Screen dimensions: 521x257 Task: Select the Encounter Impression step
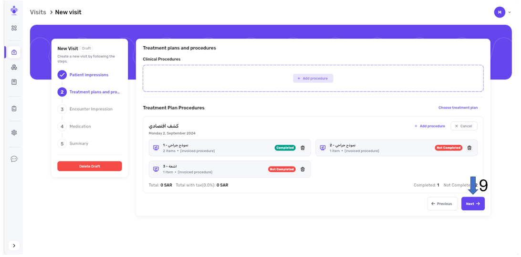click(91, 109)
